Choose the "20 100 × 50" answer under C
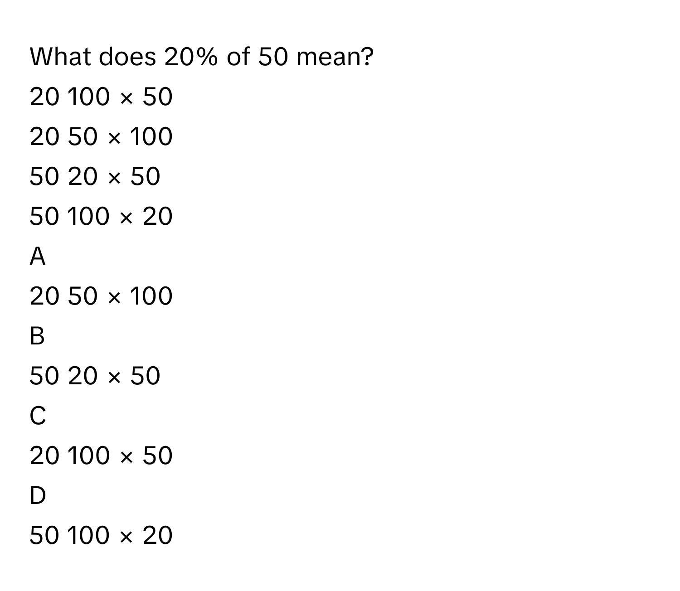Image resolution: width=680 pixels, height=591 pixels. pyautogui.click(x=101, y=455)
